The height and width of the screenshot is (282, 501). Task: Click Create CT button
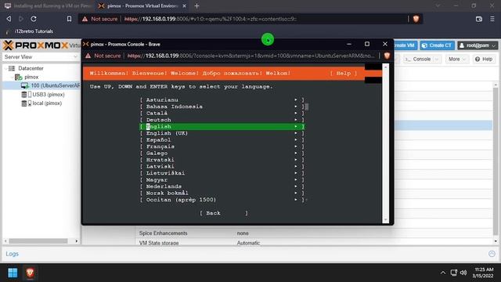click(437, 45)
